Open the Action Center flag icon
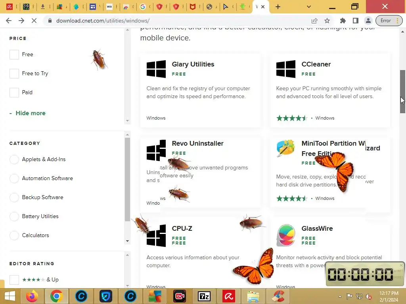This screenshot has height=304, width=406. (349, 296)
